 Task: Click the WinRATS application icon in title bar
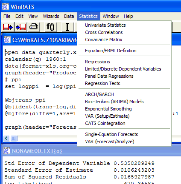pyautogui.click(x=6, y=6)
